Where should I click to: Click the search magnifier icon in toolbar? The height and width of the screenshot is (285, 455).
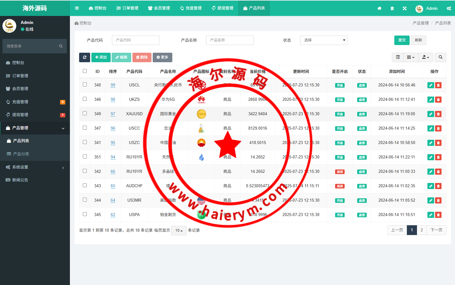click(441, 57)
